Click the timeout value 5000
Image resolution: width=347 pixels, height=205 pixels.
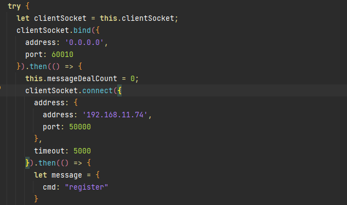pyautogui.click(x=82, y=151)
